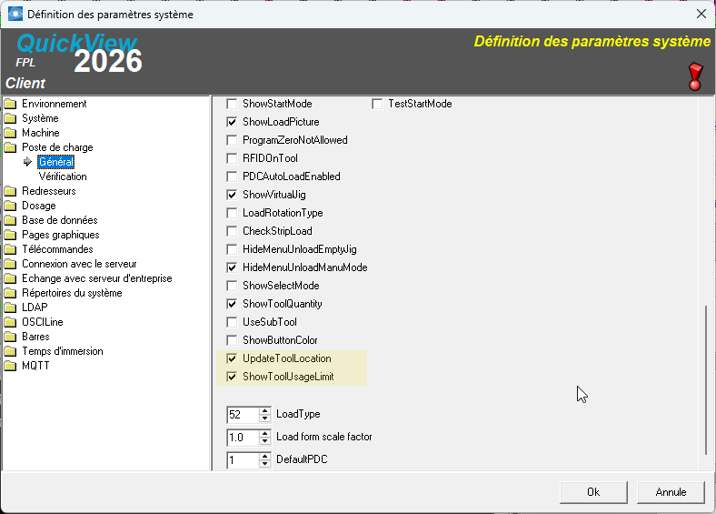Screen dimensions: 716x514
Task: Select the Dosage label in the tree
Action: 39,206
